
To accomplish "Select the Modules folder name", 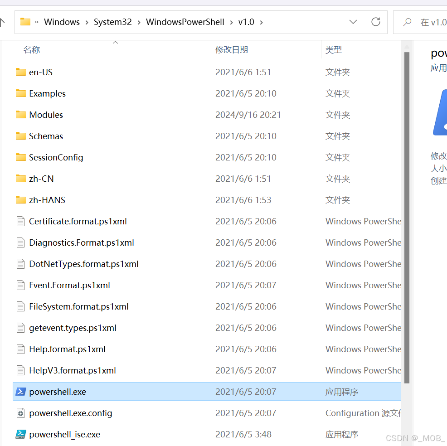I will coord(46,115).
